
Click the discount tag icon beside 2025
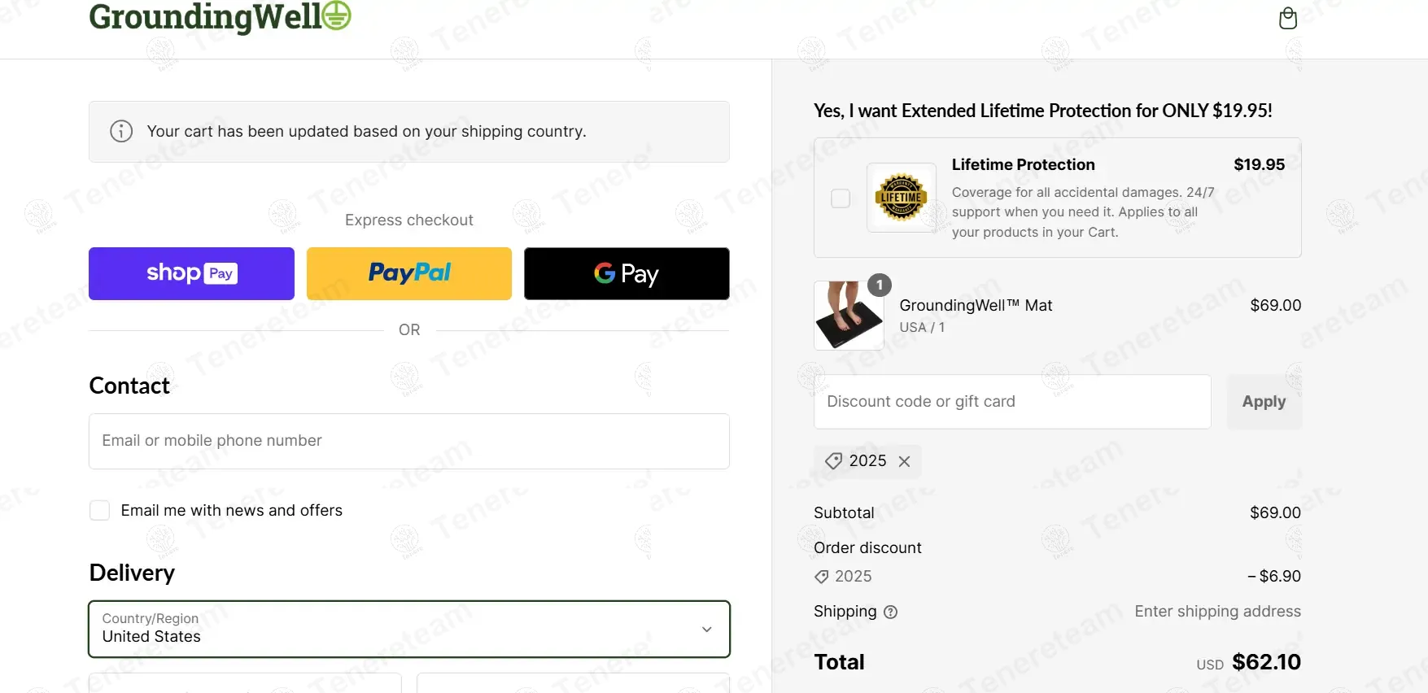click(x=833, y=461)
